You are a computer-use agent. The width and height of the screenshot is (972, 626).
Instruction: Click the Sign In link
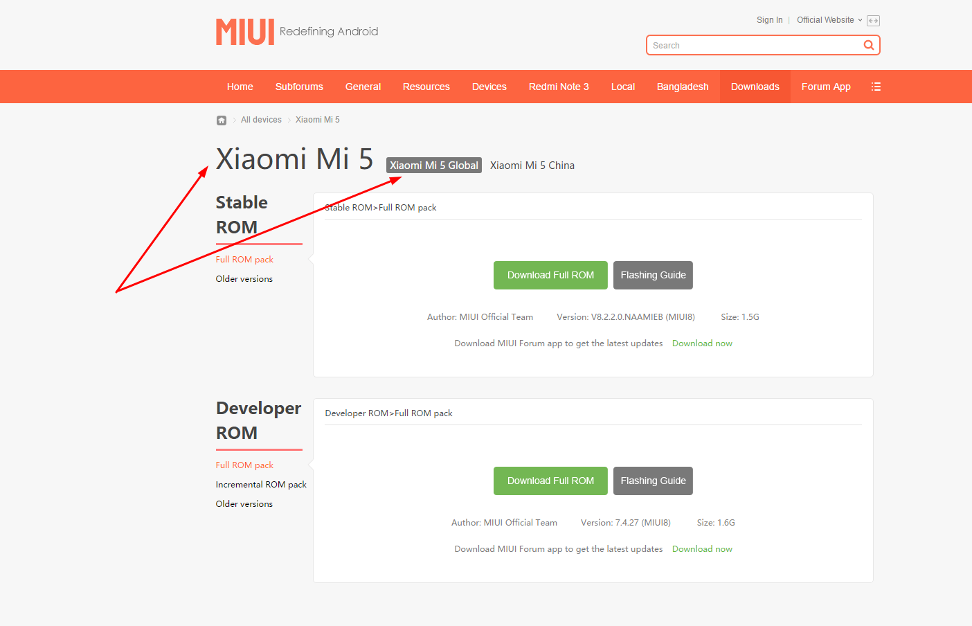[770, 20]
